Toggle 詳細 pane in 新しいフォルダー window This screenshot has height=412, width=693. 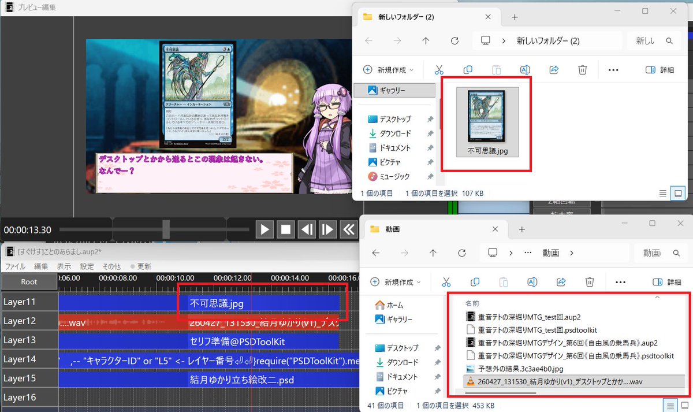(x=660, y=70)
